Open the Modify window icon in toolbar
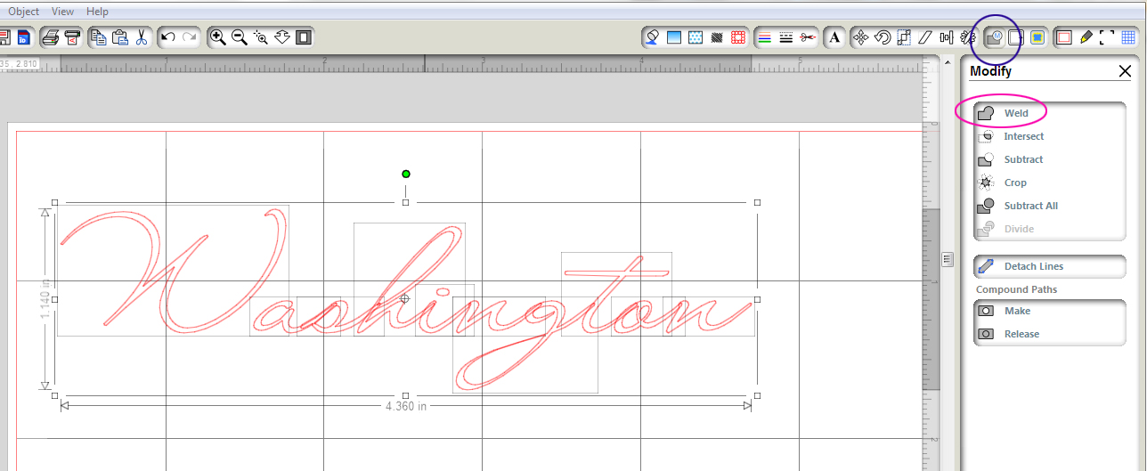 coord(995,37)
